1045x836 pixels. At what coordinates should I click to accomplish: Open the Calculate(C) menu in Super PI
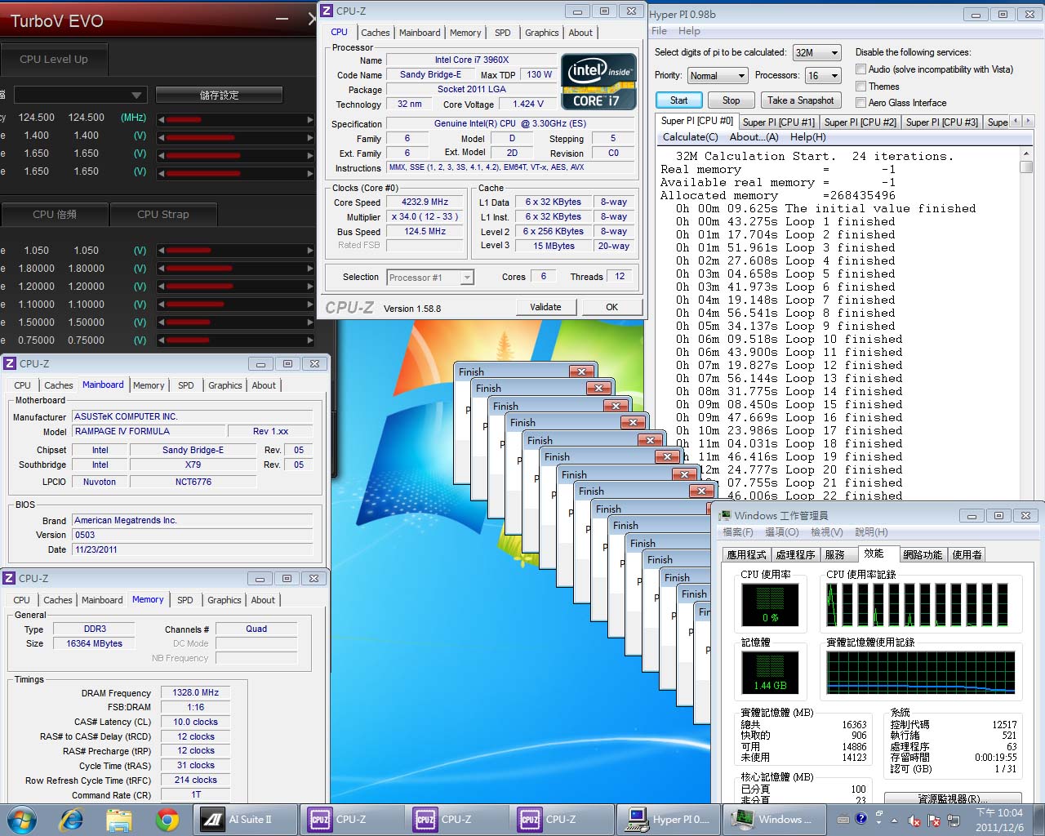(691, 137)
